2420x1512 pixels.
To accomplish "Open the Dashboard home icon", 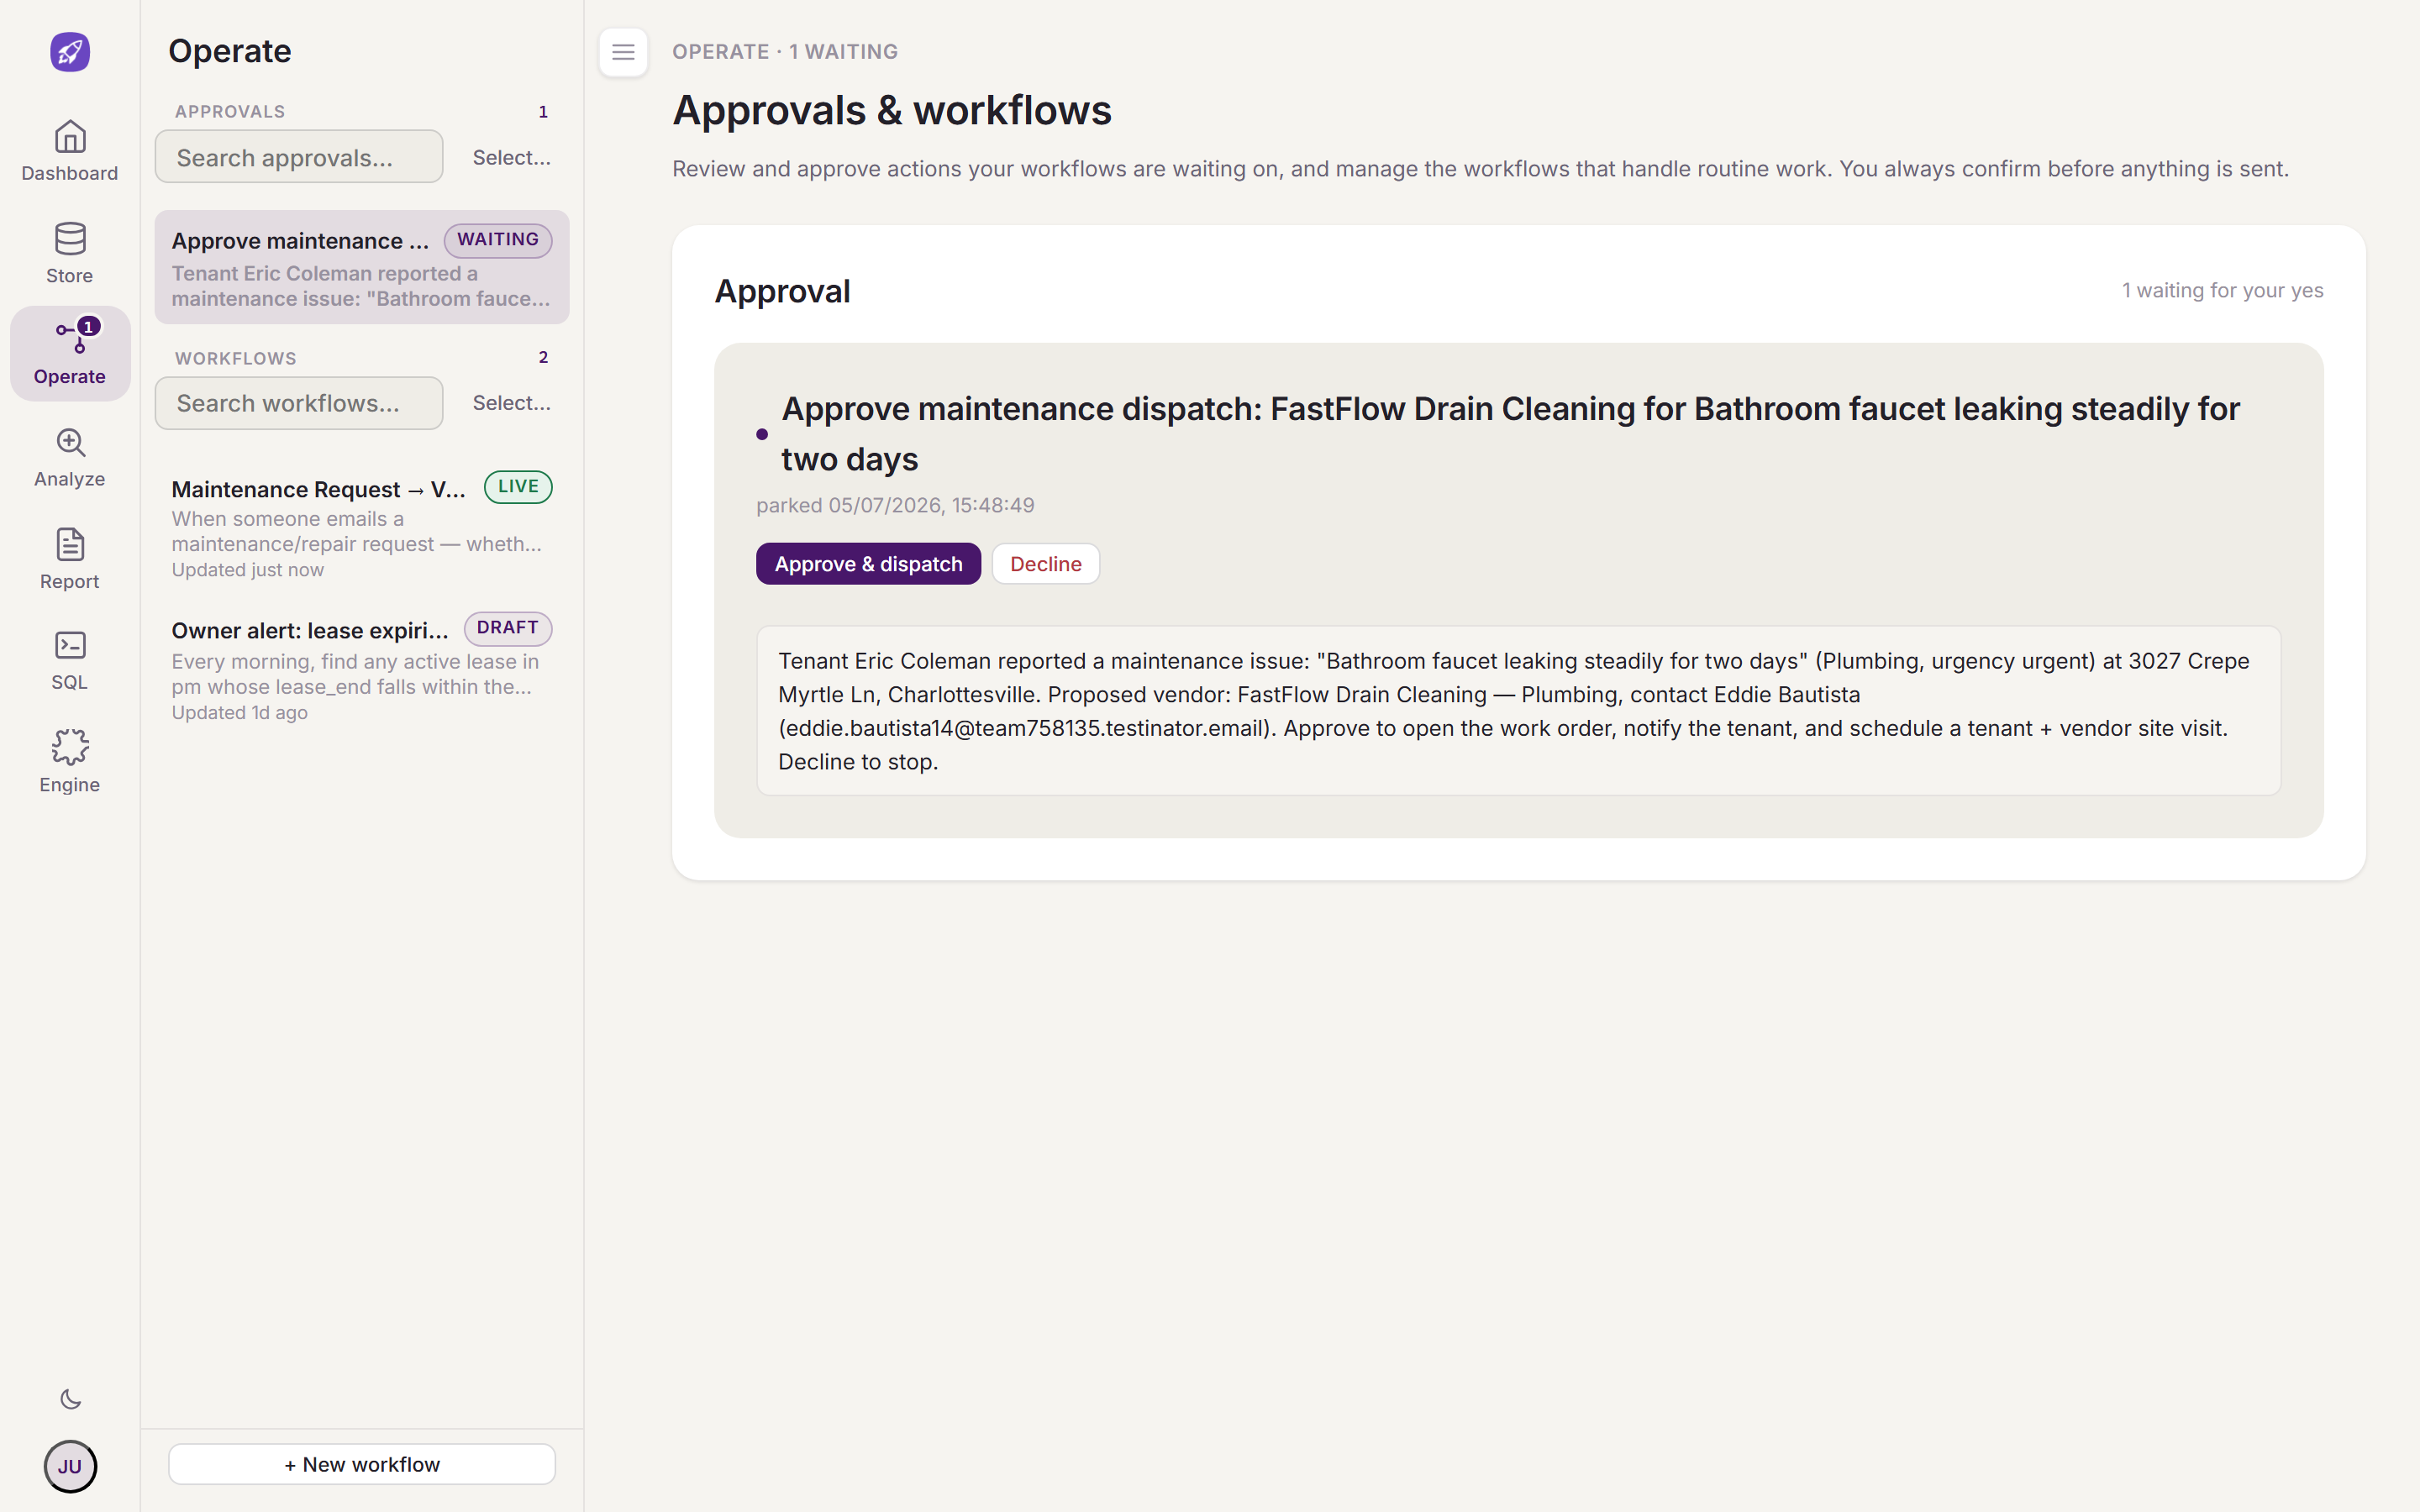I will point(70,151).
